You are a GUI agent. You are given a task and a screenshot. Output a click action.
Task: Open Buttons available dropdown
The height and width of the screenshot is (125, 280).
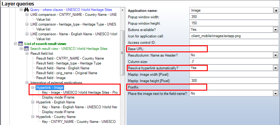click(x=275, y=30)
